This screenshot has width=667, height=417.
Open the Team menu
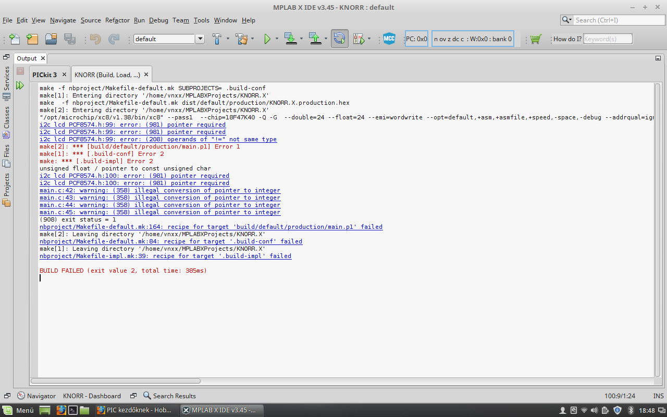(x=181, y=20)
